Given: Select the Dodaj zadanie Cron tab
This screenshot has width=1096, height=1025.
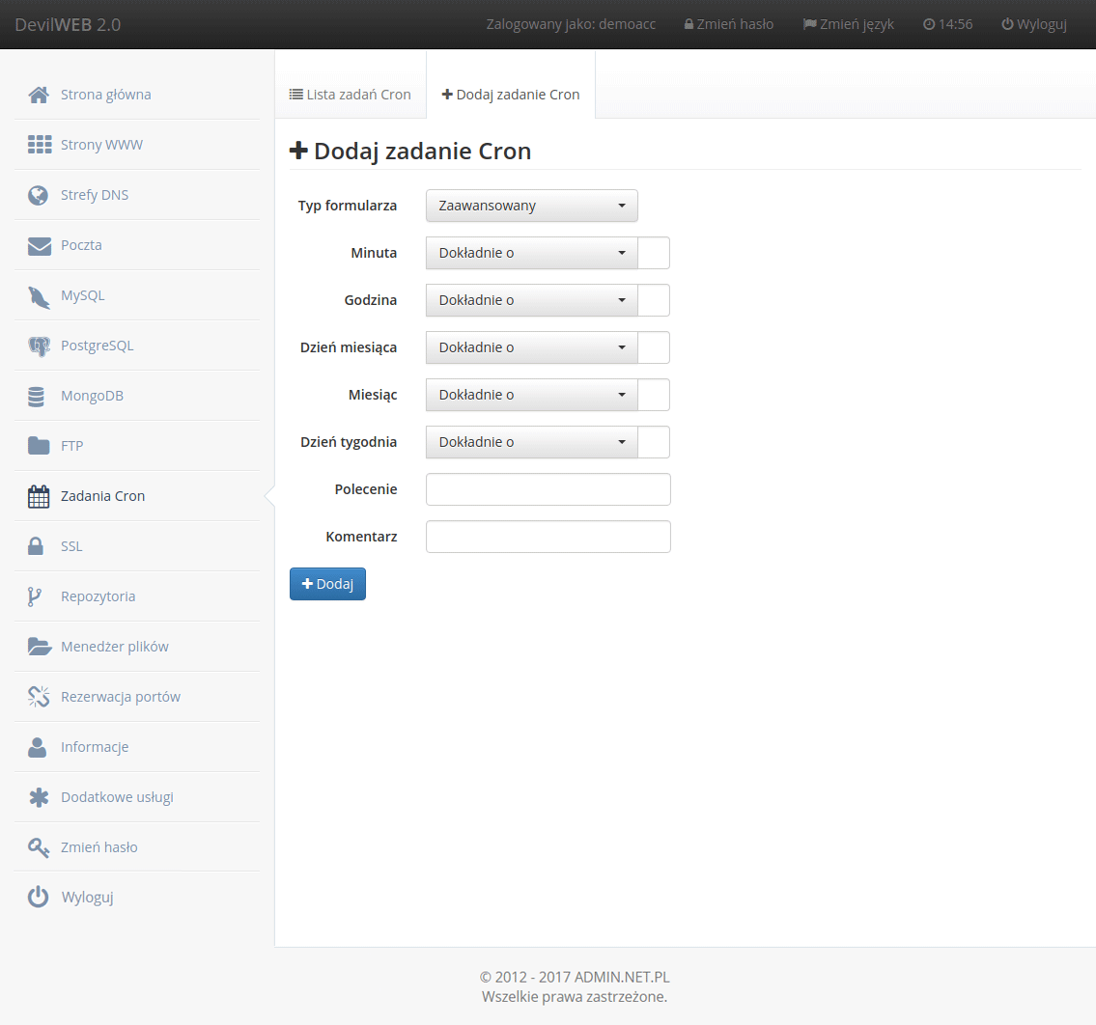Looking at the screenshot, I should click(511, 95).
